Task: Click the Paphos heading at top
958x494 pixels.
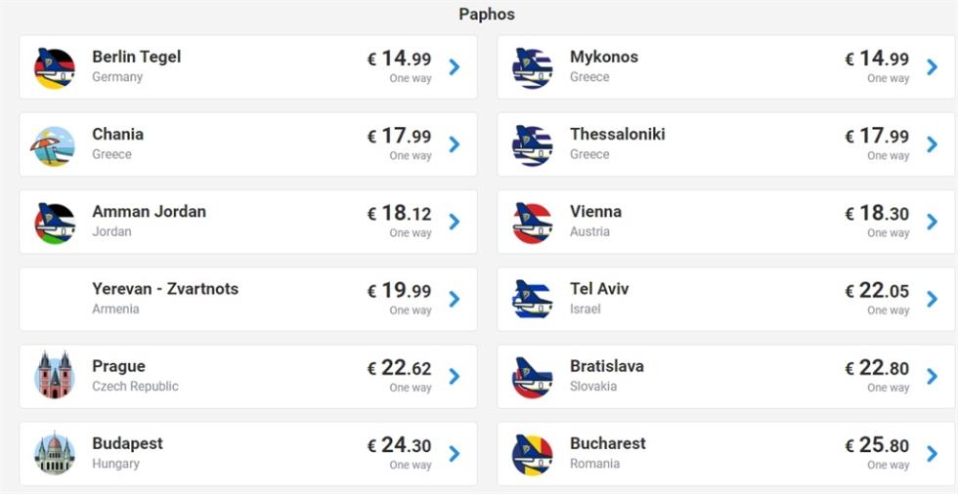Action: tap(487, 14)
